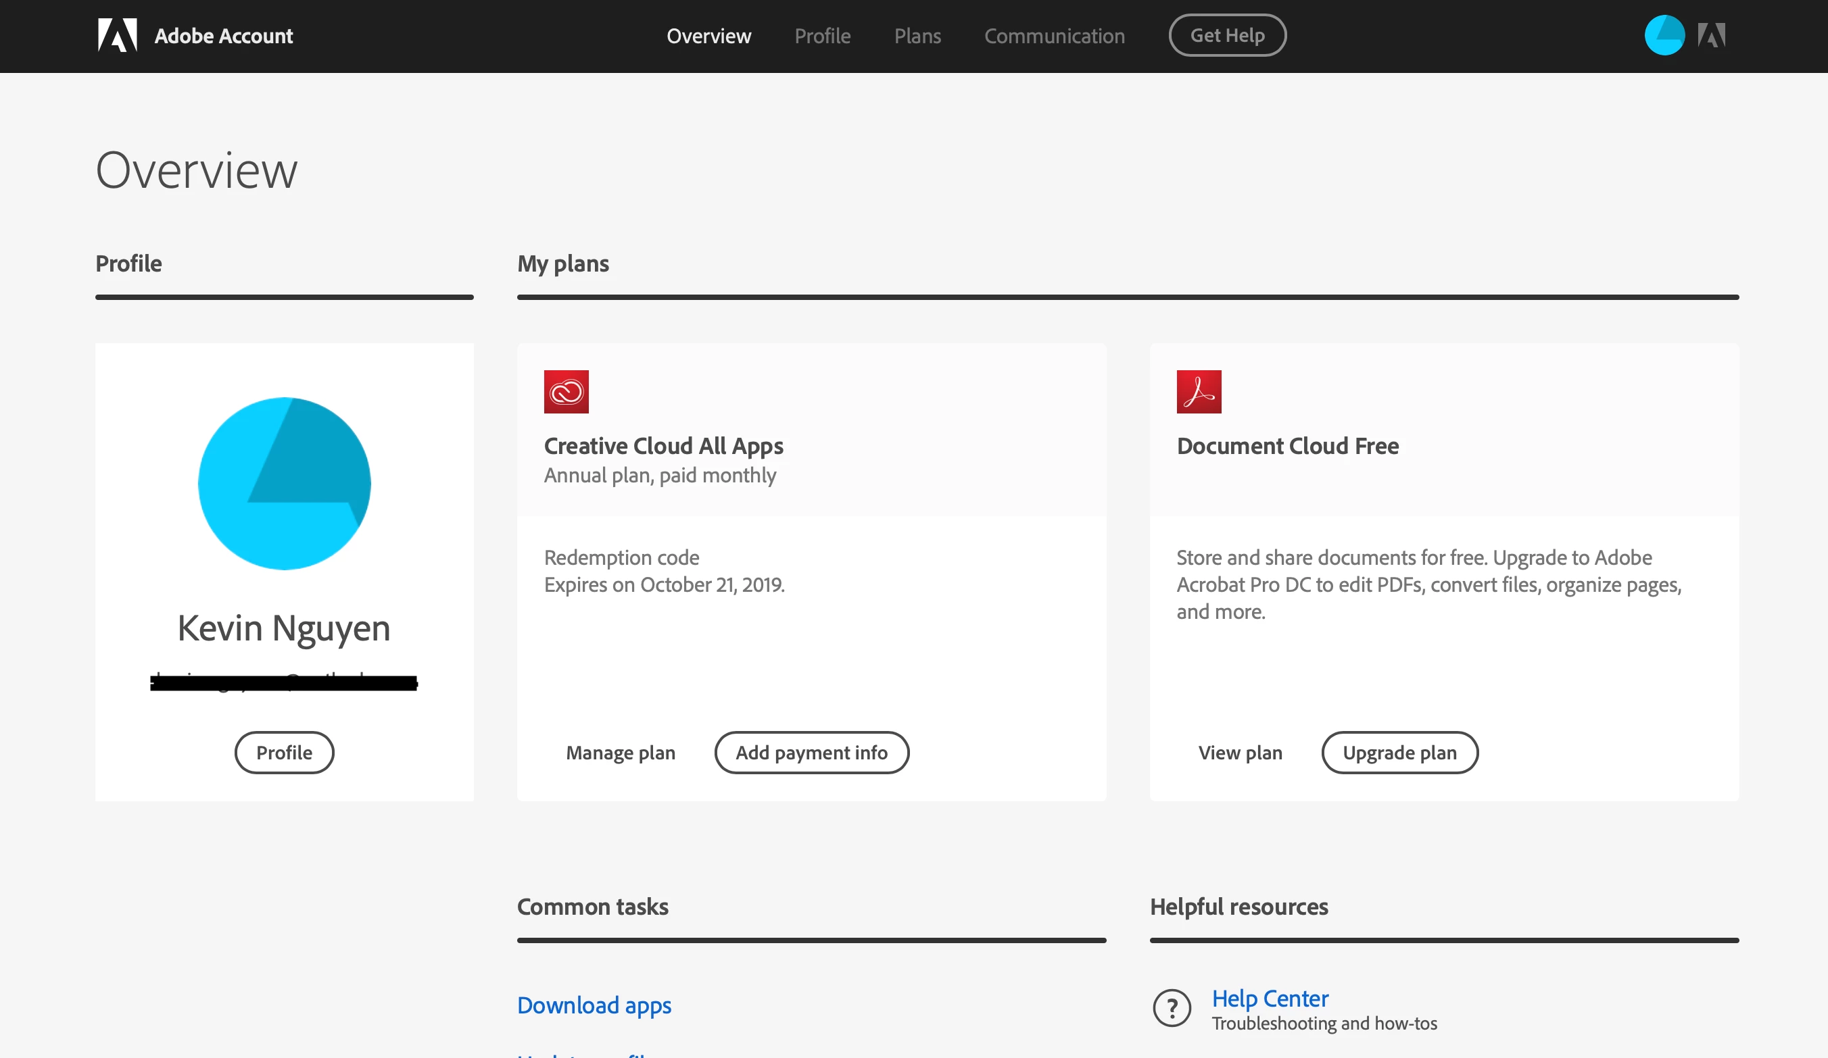Image resolution: width=1828 pixels, height=1058 pixels.
Task: Click the large profile avatar picture
Action: (285, 484)
